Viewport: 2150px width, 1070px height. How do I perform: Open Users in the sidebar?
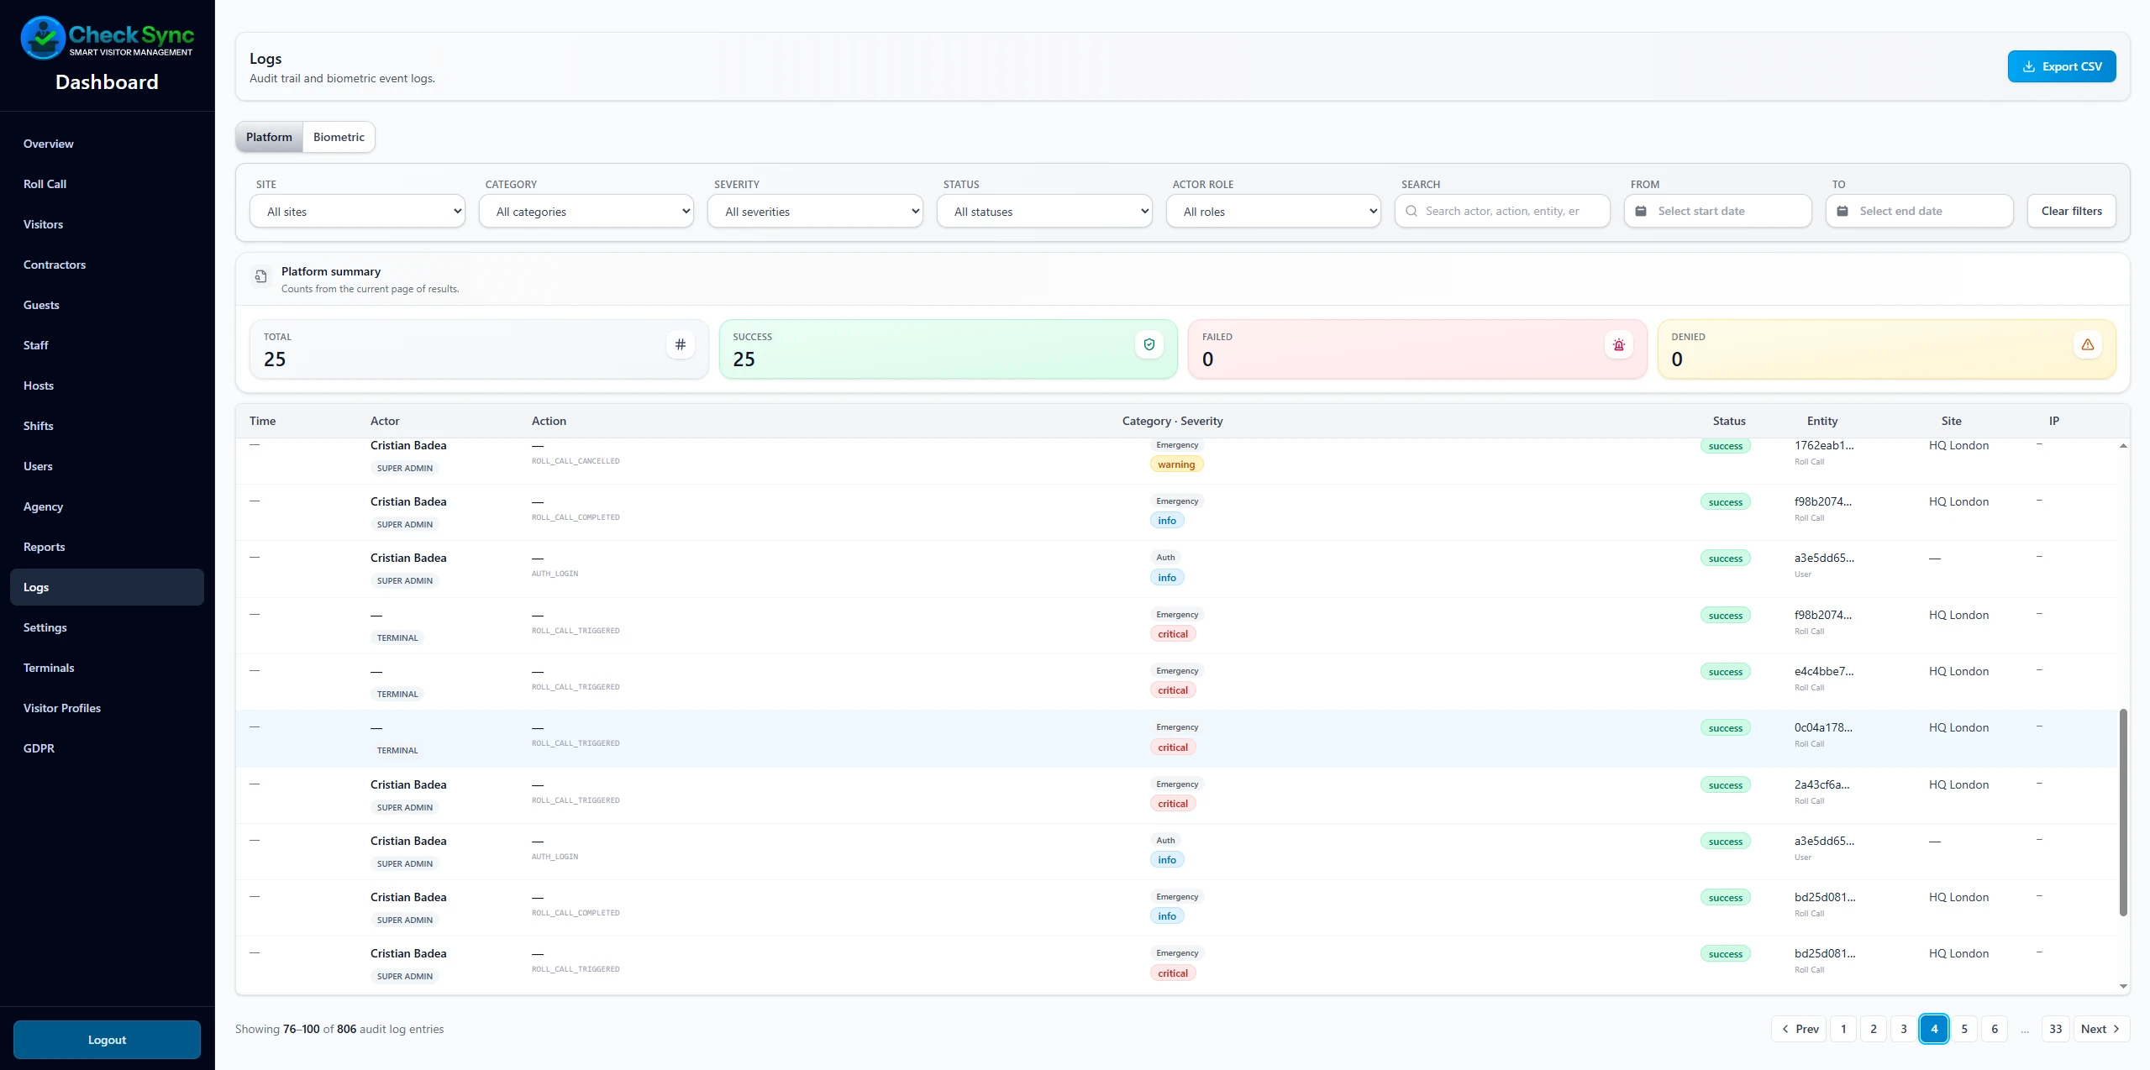click(x=107, y=466)
